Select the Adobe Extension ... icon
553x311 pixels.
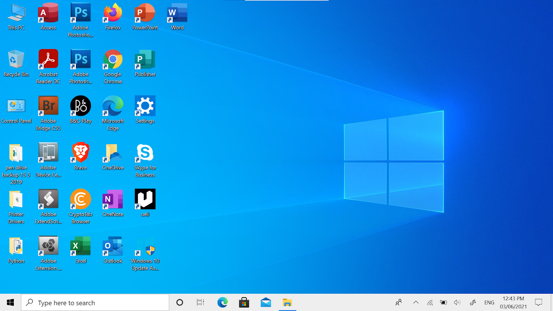click(x=48, y=253)
